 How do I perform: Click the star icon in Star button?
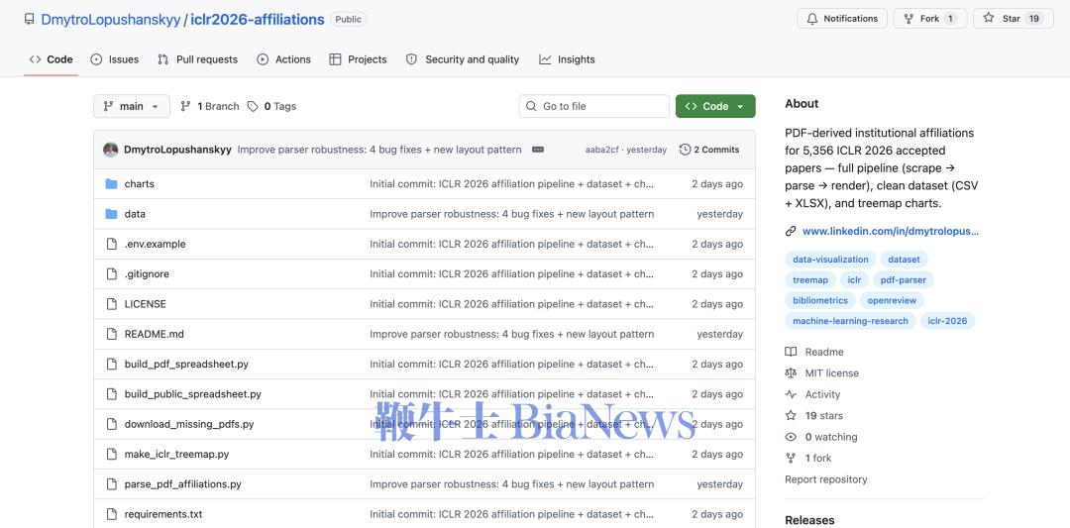(x=988, y=19)
